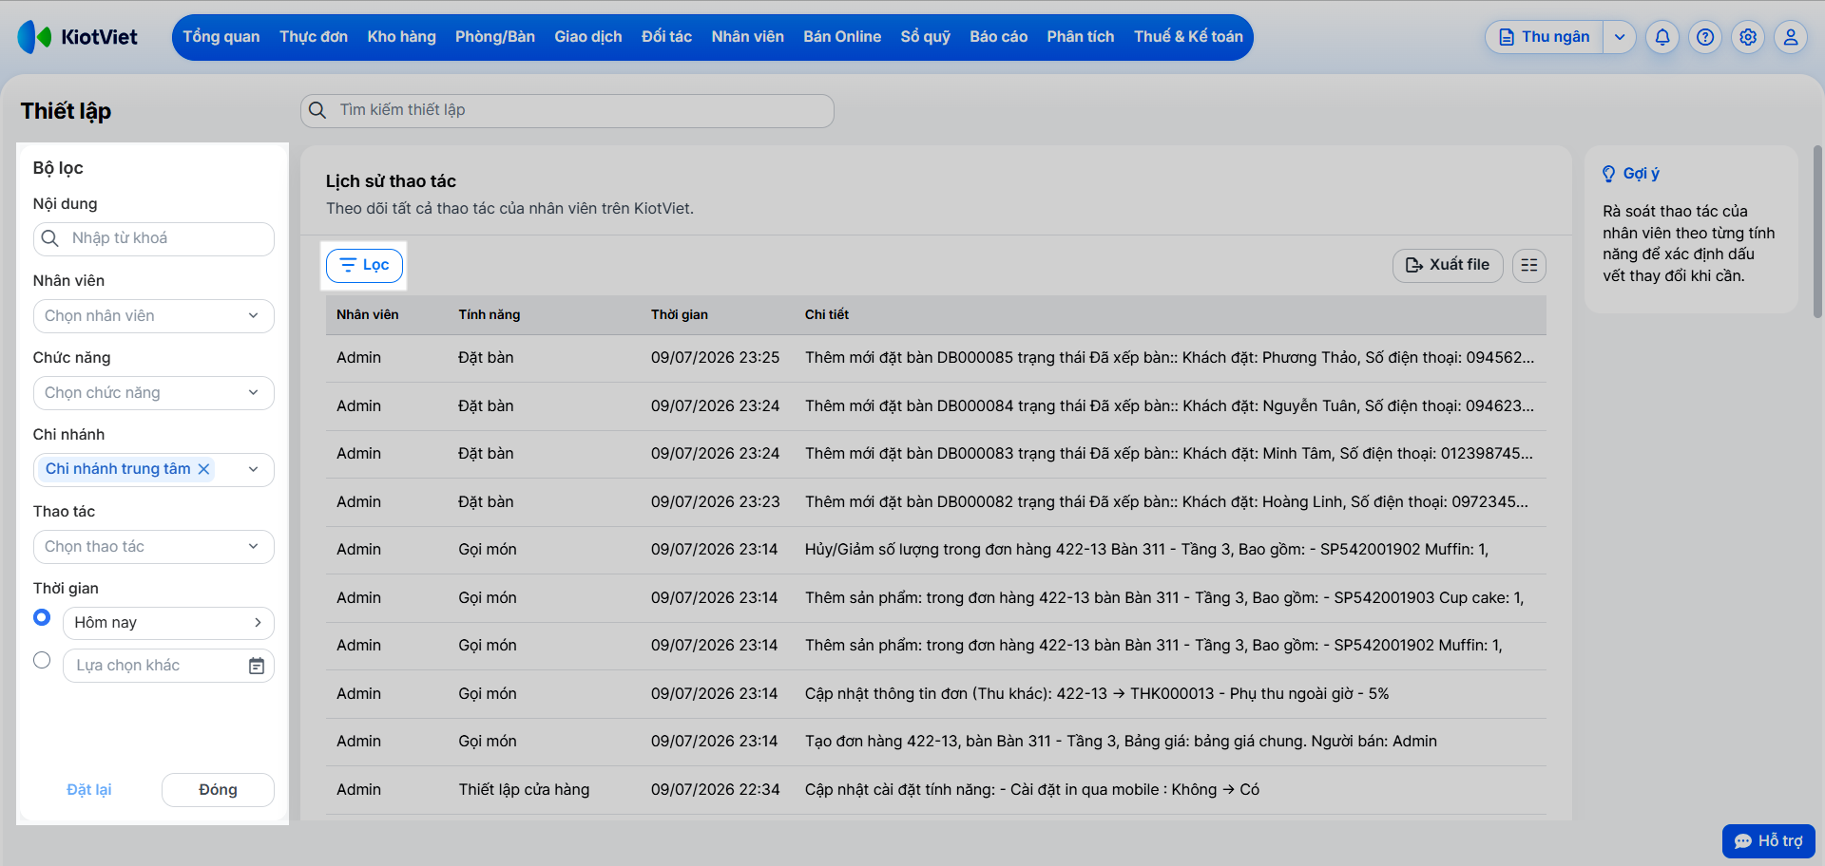The height and width of the screenshot is (866, 1825).
Task: Click the Tìm kiếm thiết lập search field
Action: click(x=567, y=110)
